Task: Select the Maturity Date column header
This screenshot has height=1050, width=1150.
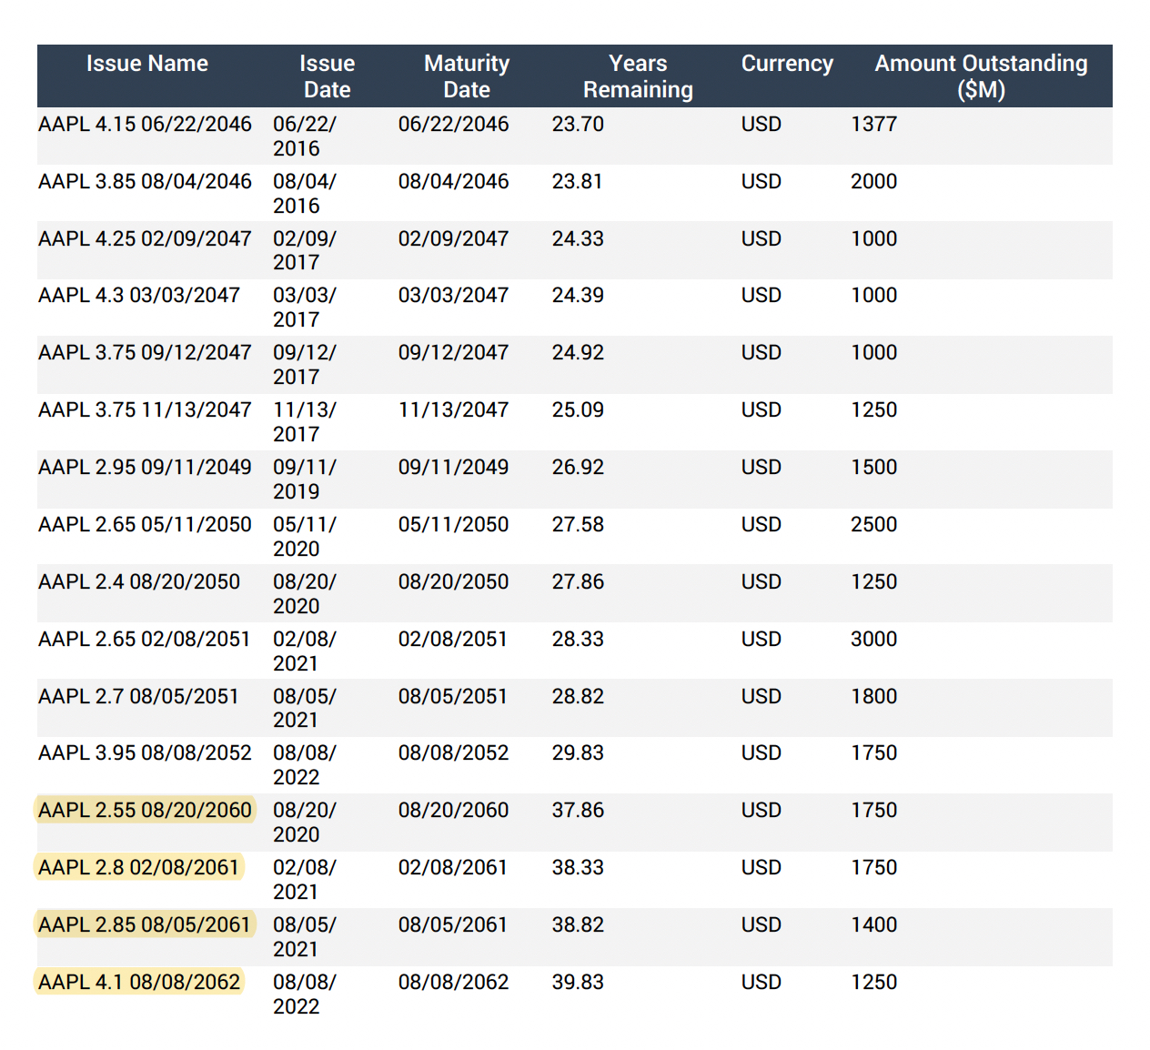Action: click(x=466, y=76)
